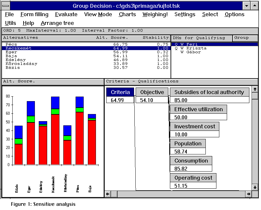Click the Weighing! menu item

point(155,15)
